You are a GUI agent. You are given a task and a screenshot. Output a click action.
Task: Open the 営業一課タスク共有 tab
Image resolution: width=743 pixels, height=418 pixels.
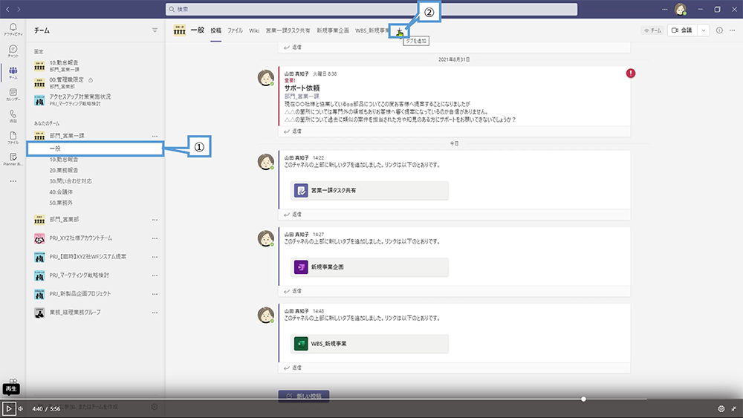pyautogui.click(x=288, y=30)
